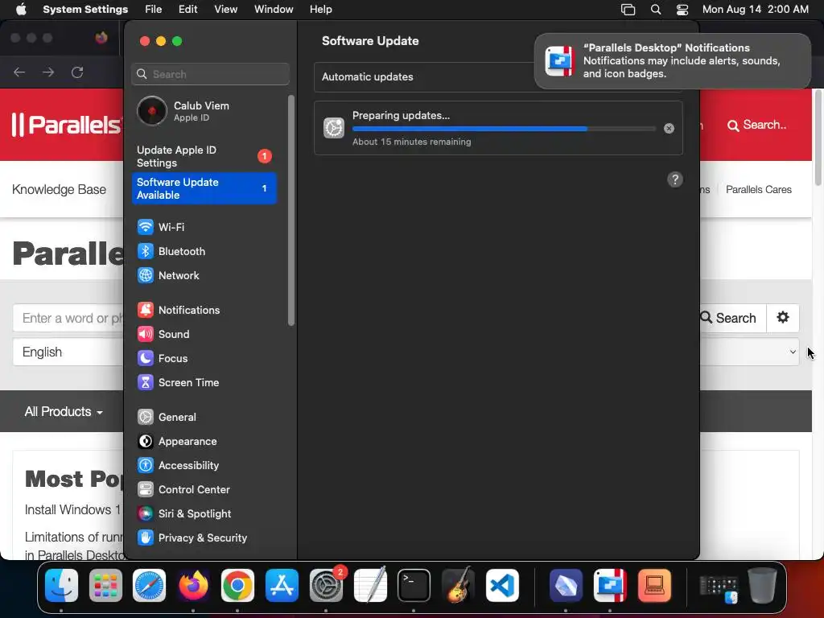
Task: Open search settings gear on Parallels page
Action: coord(782,318)
